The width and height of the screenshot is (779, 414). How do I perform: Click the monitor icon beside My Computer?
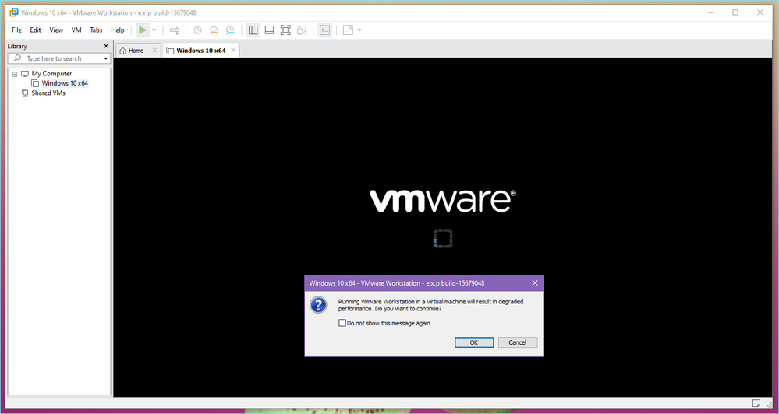(25, 74)
